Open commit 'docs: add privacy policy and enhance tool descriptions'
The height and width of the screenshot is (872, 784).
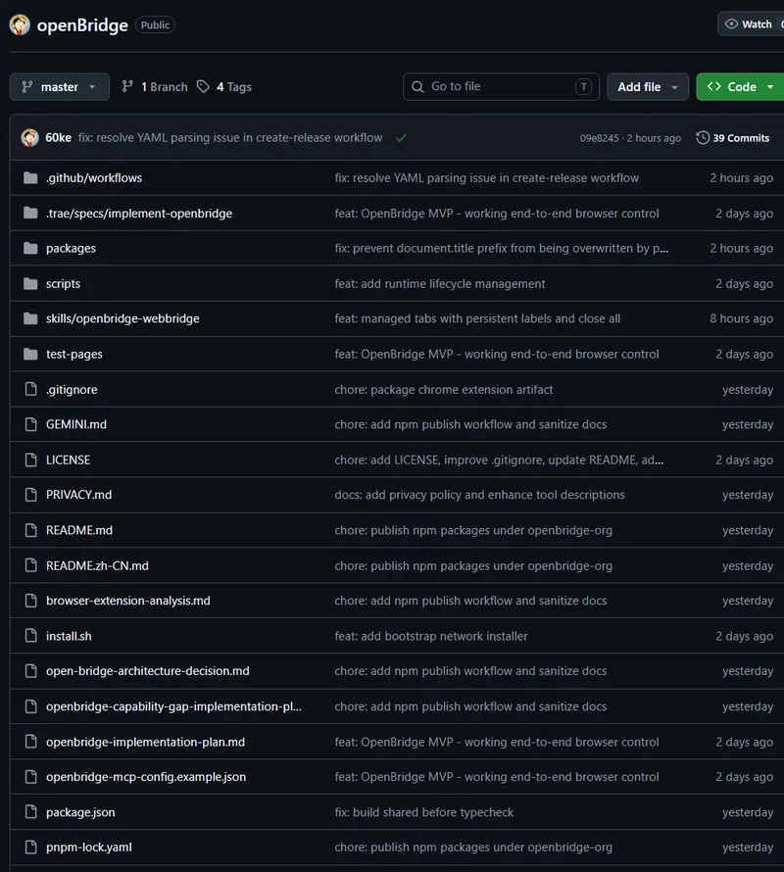(479, 495)
